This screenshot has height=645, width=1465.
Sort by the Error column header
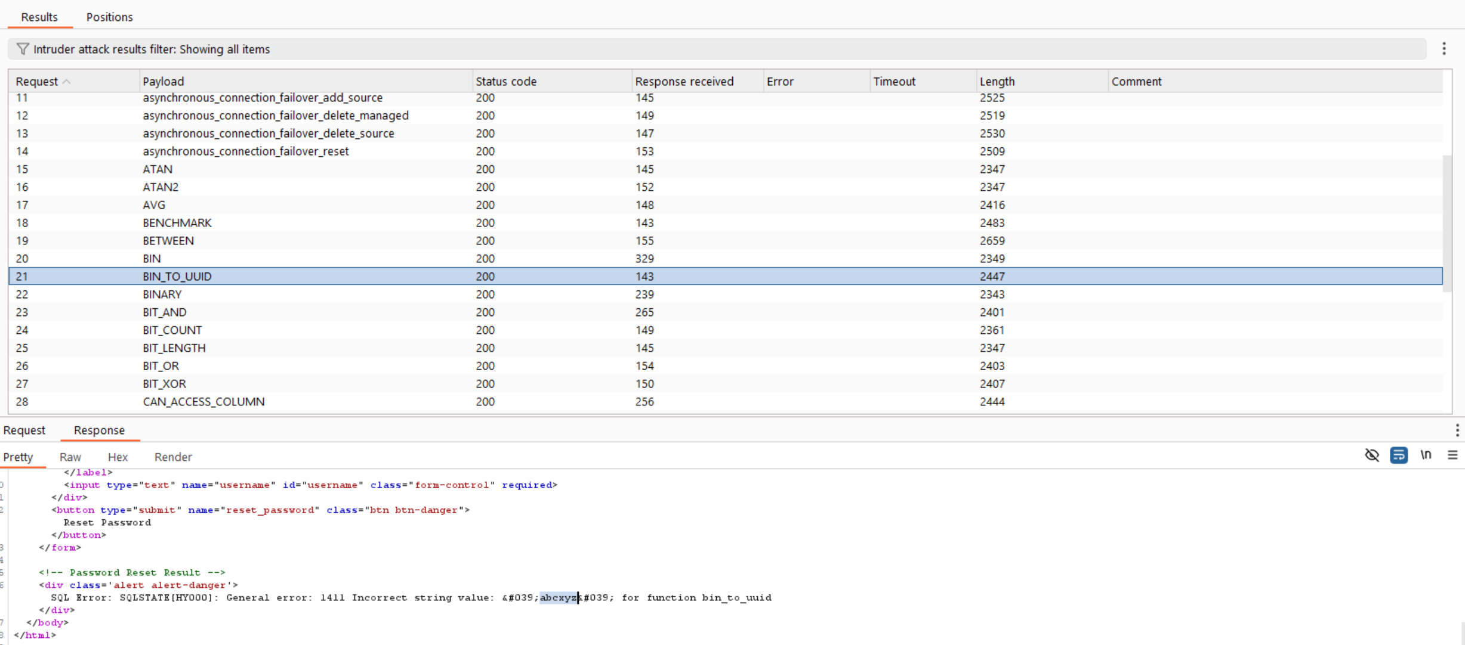point(816,81)
